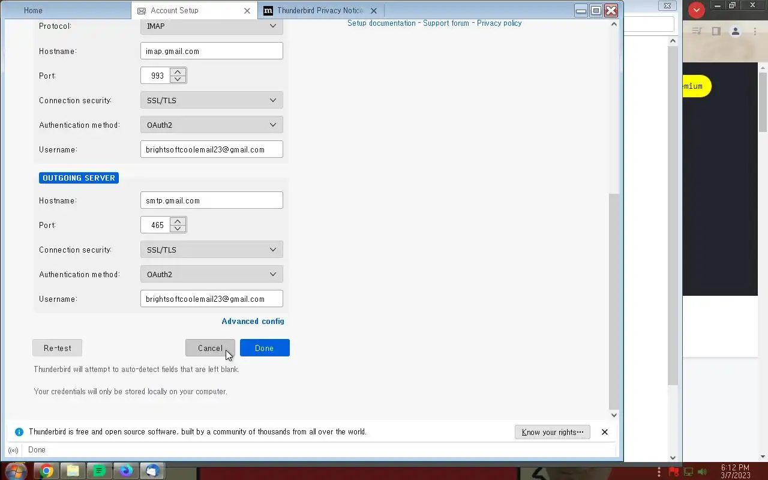Click the red chevron button in Chrome title bar
The height and width of the screenshot is (480, 768).
697,10
